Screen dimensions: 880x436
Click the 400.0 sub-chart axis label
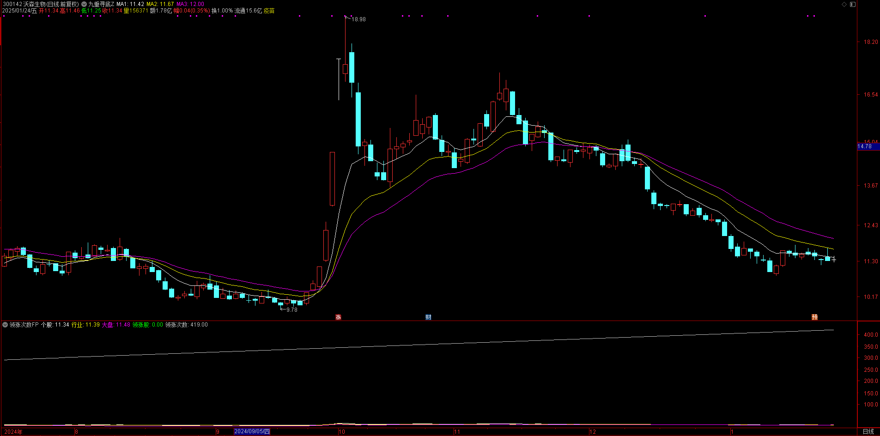coord(871,335)
